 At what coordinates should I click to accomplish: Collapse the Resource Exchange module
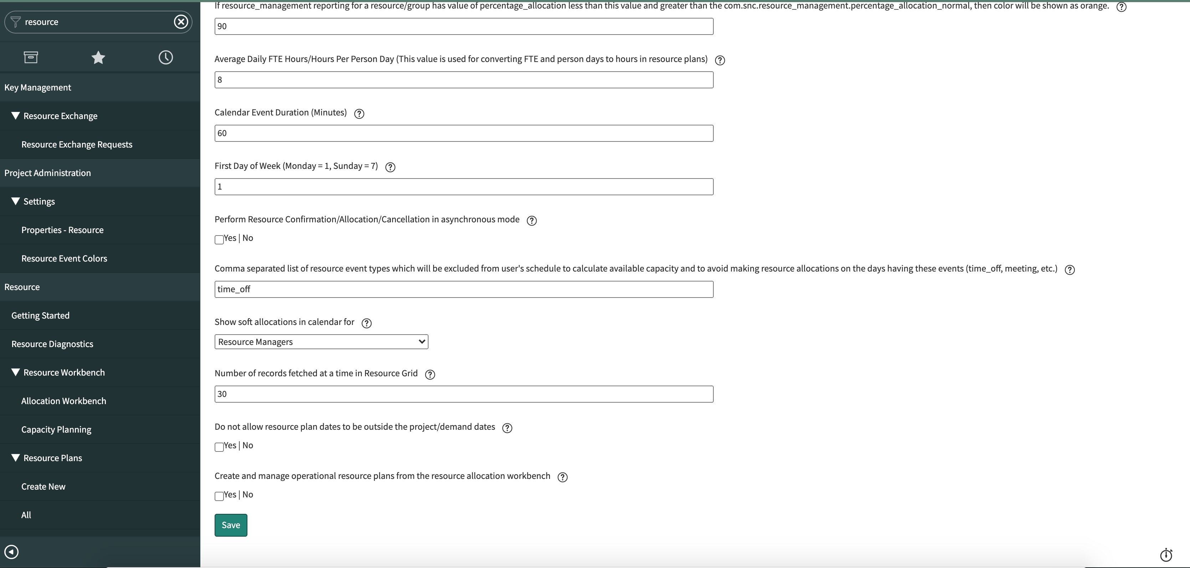(x=16, y=115)
